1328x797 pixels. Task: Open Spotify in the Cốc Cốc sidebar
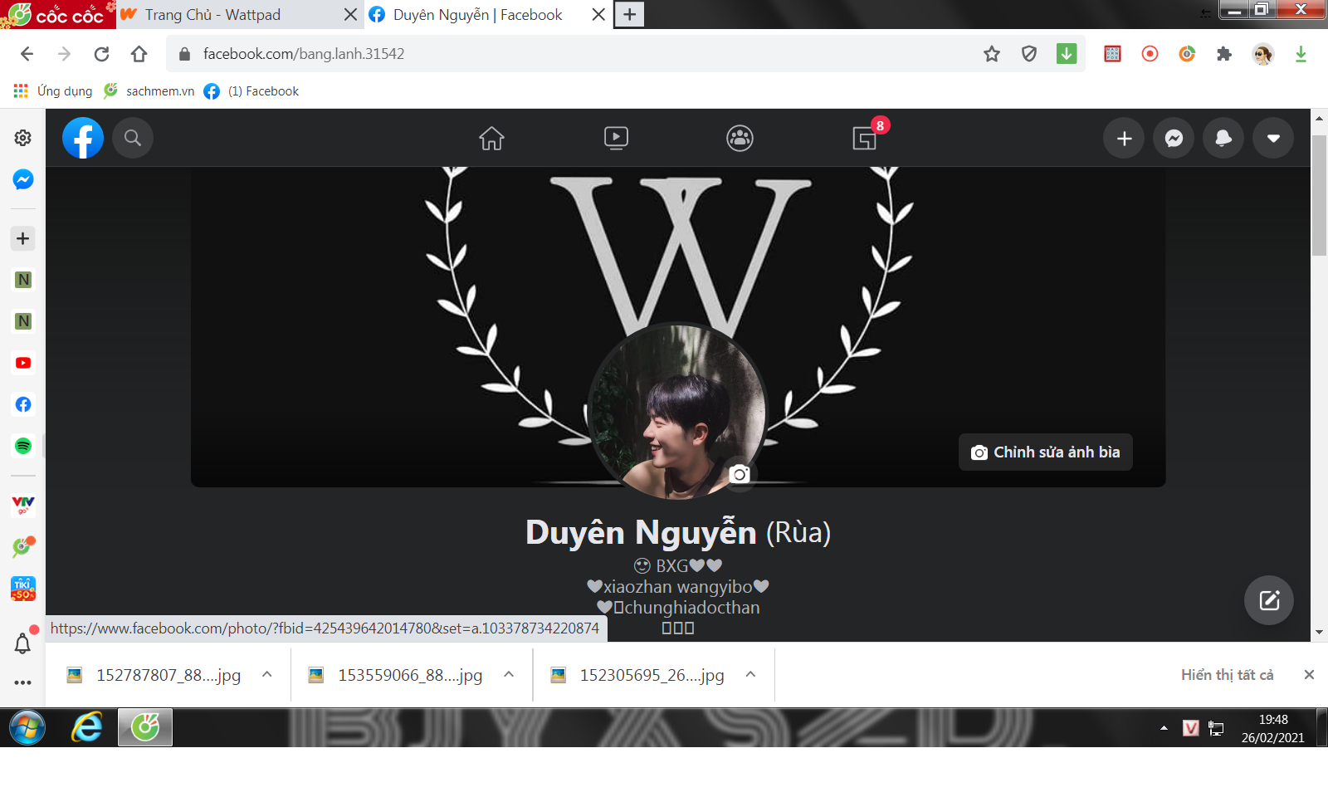coord(23,446)
